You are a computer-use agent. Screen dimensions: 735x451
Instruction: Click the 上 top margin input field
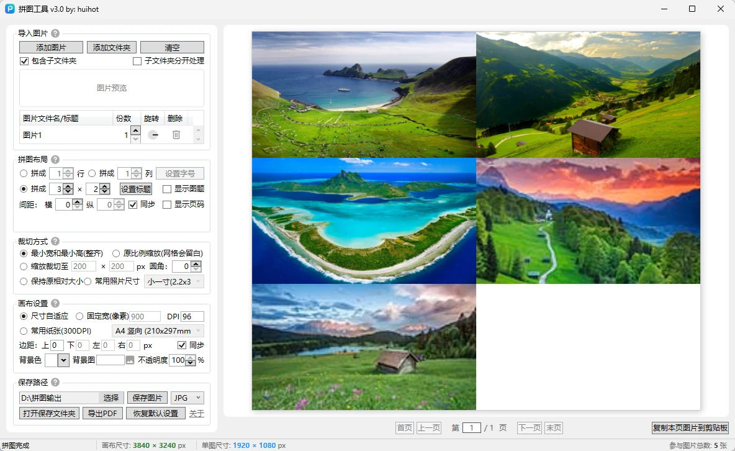pyautogui.click(x=56, y=345)
